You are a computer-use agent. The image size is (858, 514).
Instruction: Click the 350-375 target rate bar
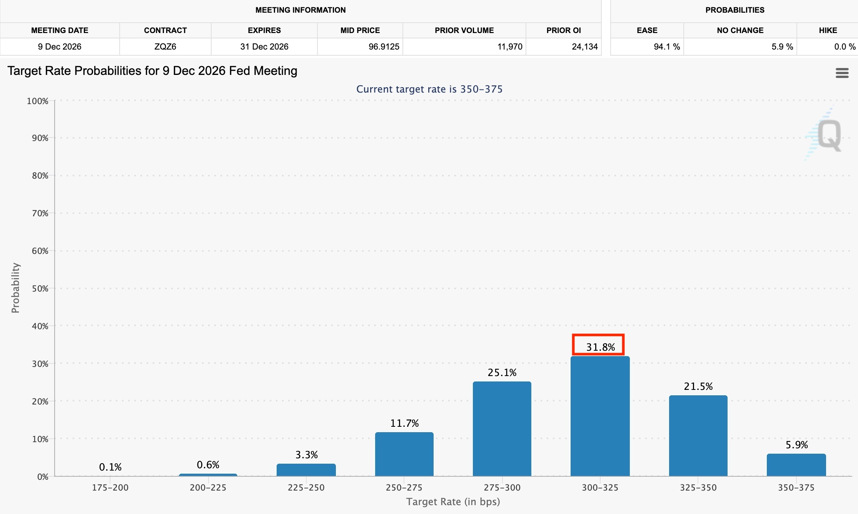[x=796, y=465]
